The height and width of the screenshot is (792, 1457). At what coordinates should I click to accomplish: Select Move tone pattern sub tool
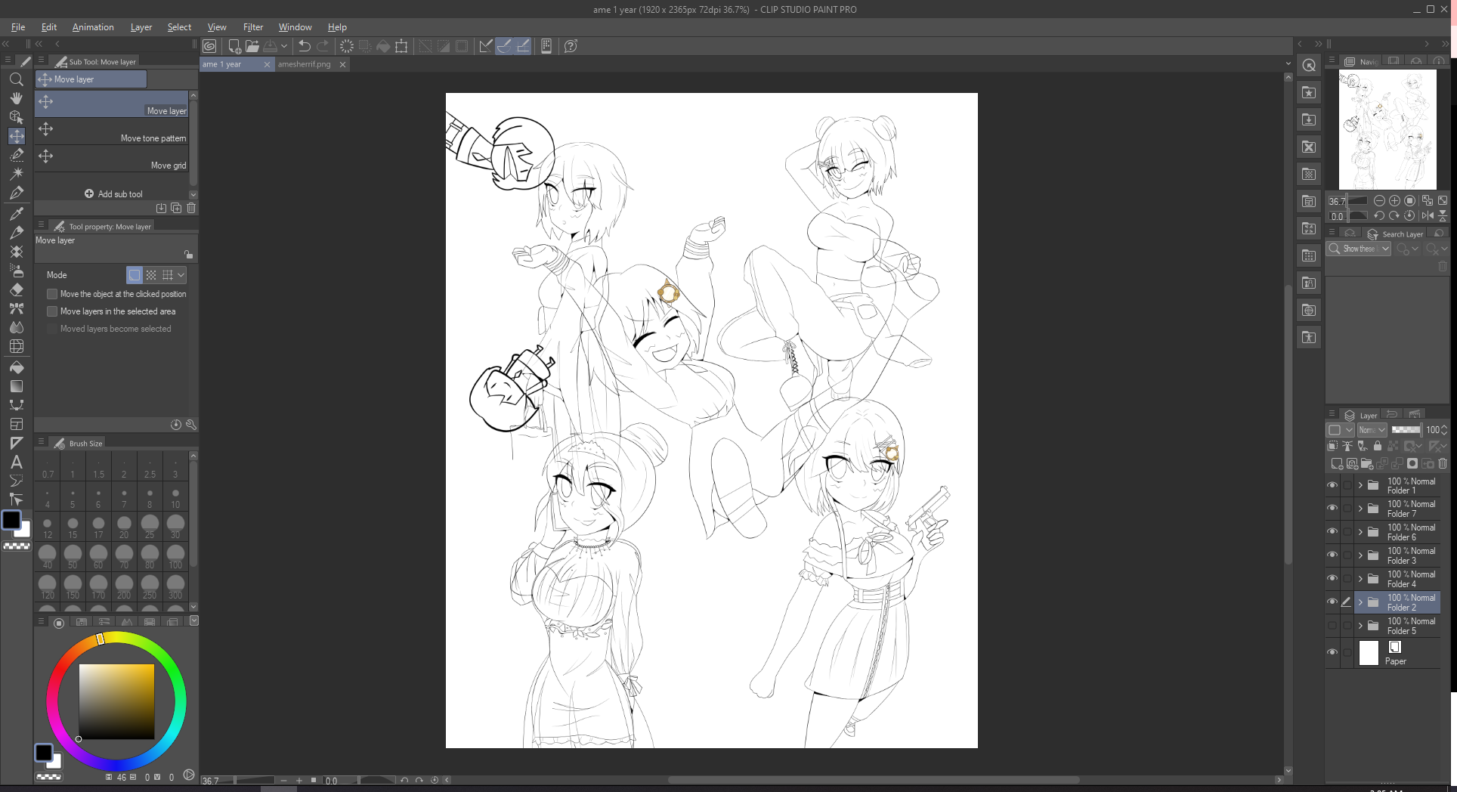(112, 131)
